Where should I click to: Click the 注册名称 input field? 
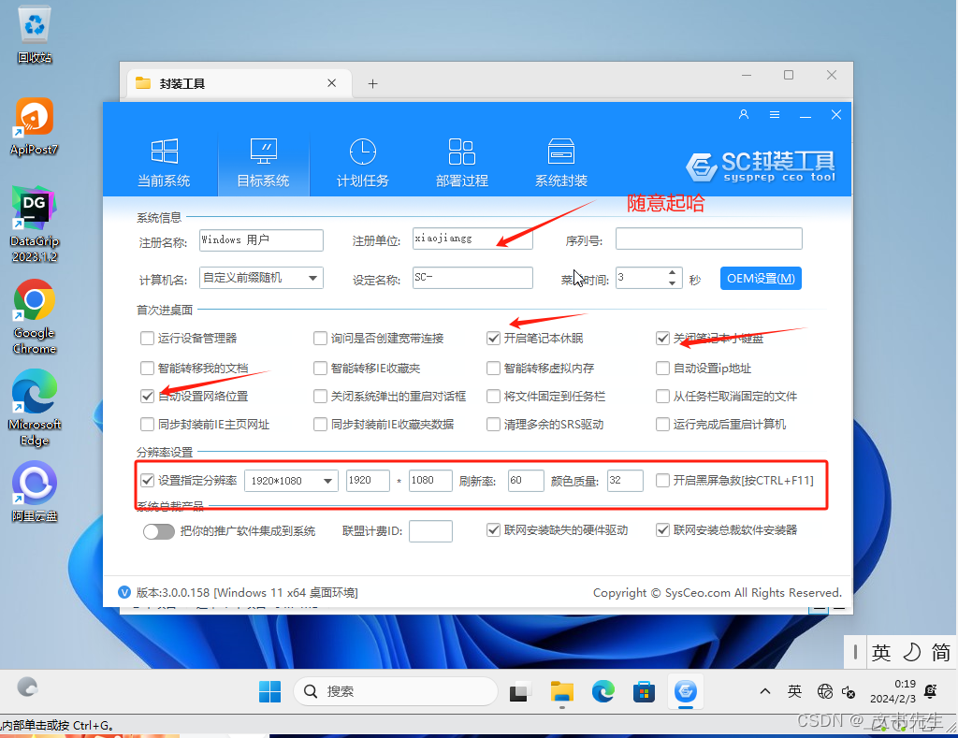tap(262, 240)
